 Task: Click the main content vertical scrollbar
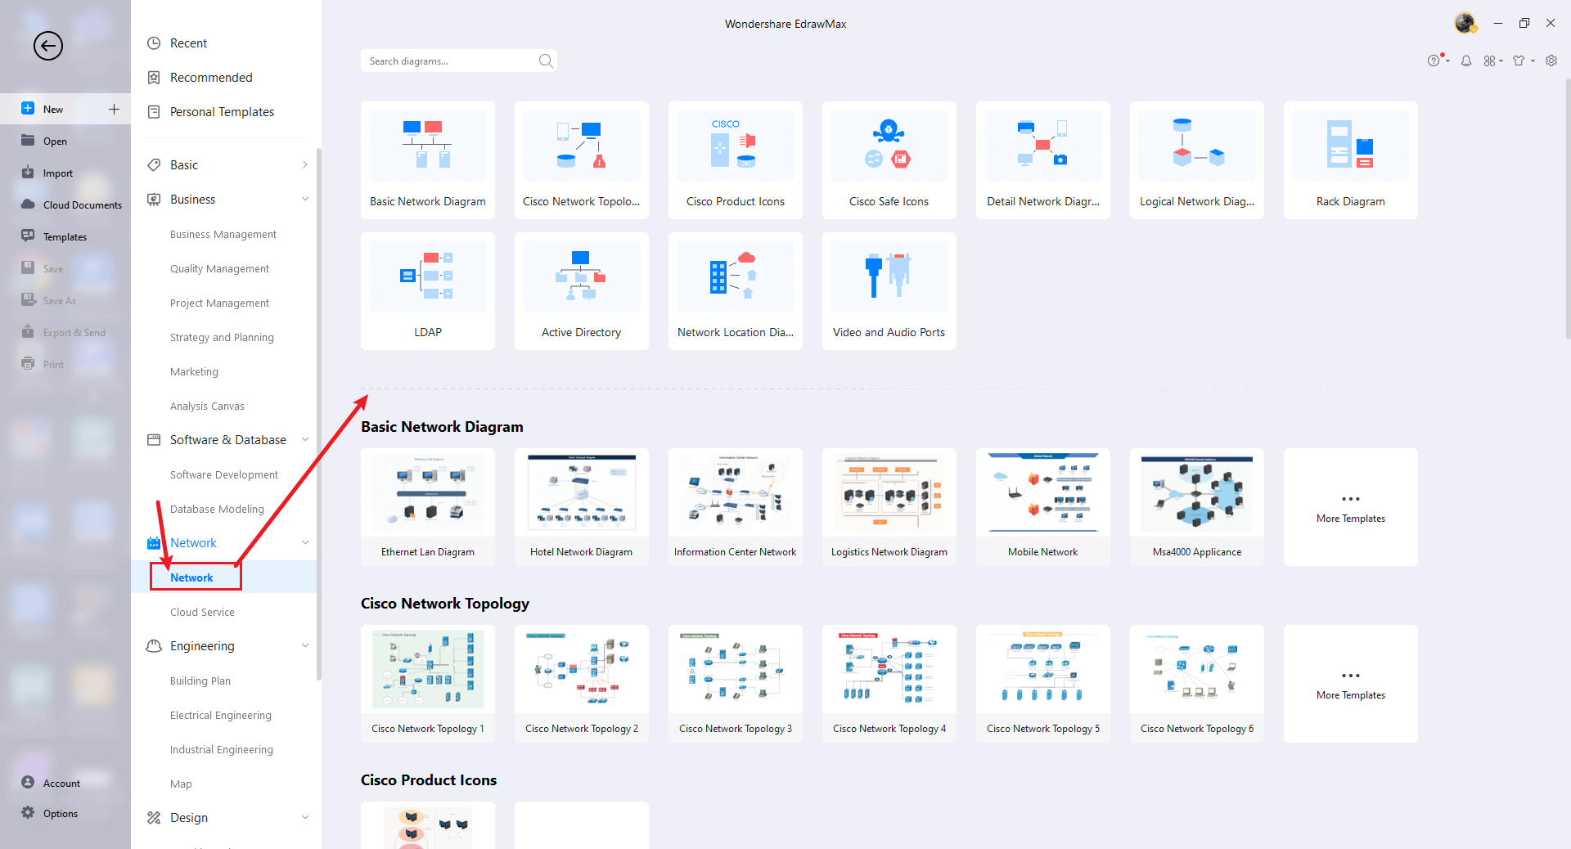pyautogui.click(x=1568, y=209)
